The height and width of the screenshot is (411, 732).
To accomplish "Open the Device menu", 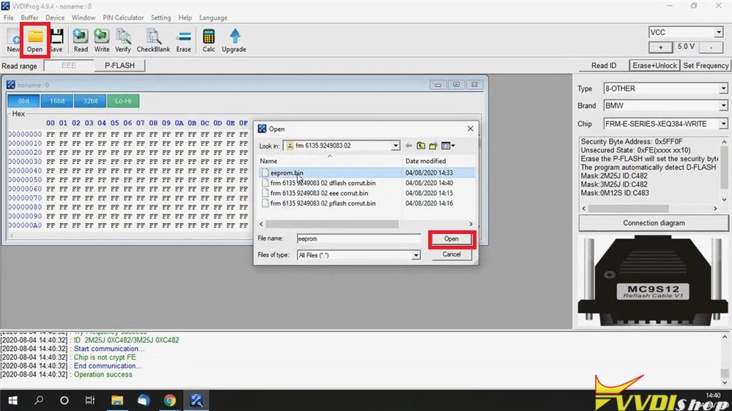I will pos(55,18).
